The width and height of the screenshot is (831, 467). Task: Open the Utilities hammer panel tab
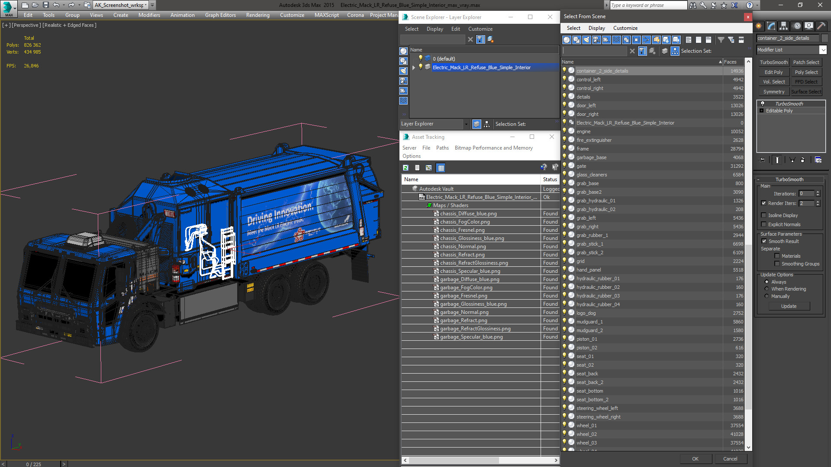pyautogui.click(x=821, y=26)
